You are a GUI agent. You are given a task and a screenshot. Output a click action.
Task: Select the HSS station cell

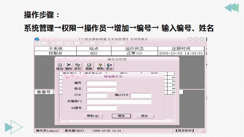(x=94, y=53)
